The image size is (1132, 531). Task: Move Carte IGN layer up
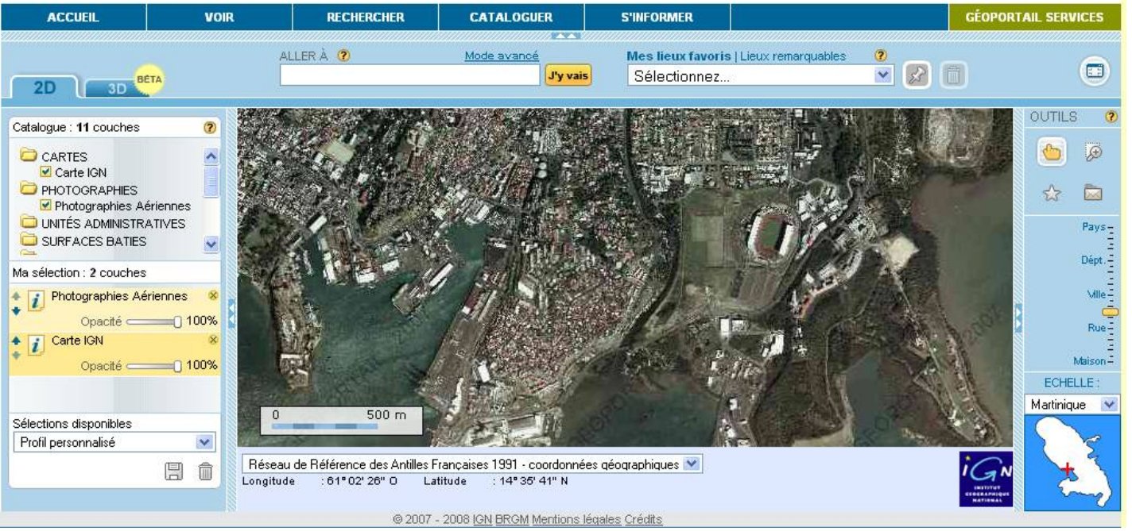(17, 341)
